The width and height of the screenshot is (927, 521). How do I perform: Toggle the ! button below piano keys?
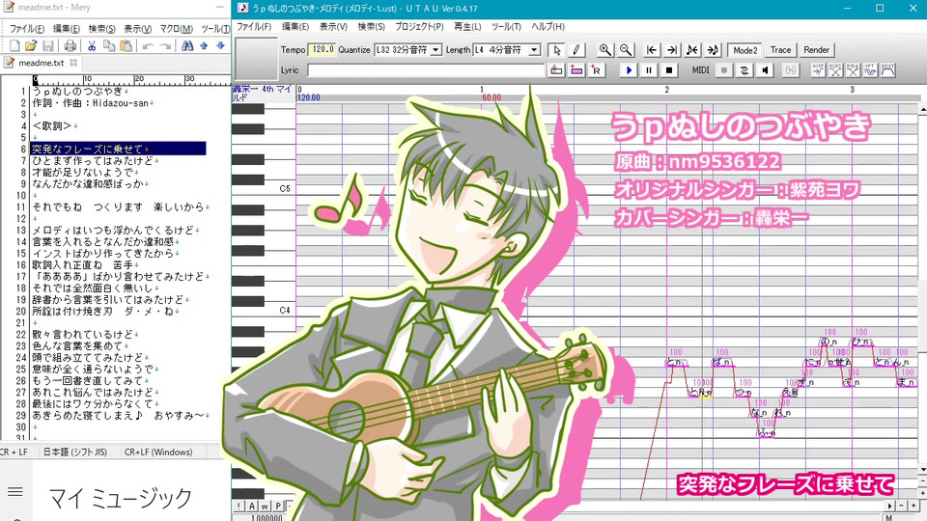(239, 507)
